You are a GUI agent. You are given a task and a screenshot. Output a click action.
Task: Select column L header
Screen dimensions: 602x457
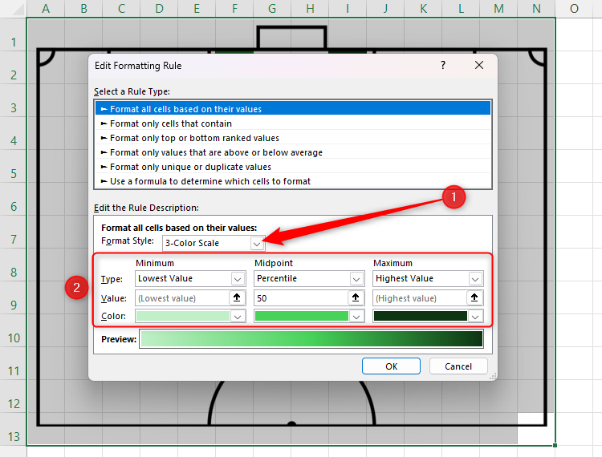tap(461, 9)
